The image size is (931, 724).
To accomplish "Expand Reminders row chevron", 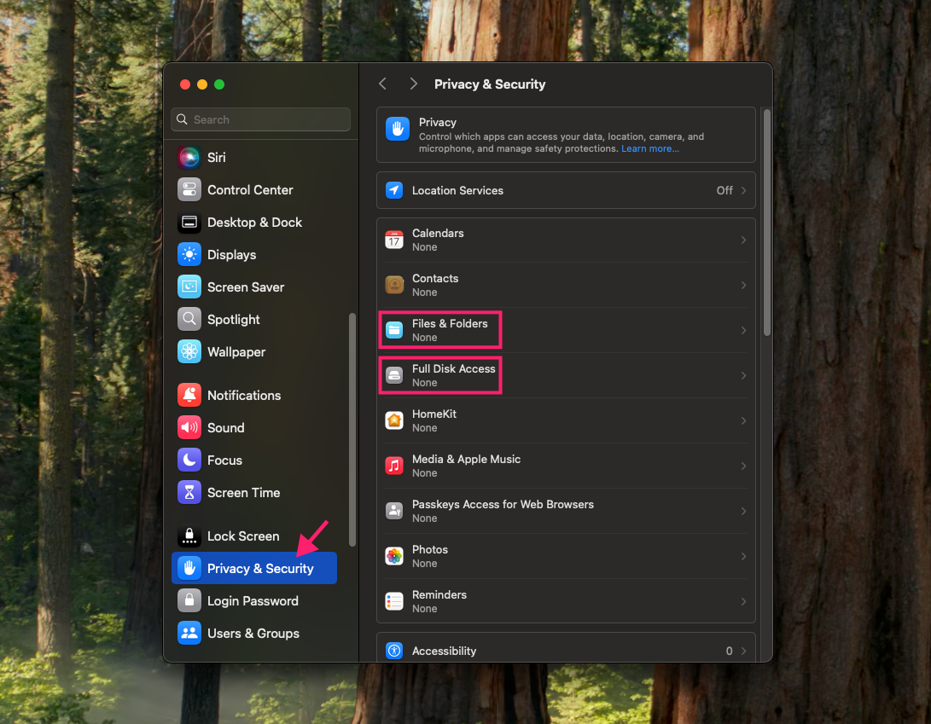I will point(743,601).
